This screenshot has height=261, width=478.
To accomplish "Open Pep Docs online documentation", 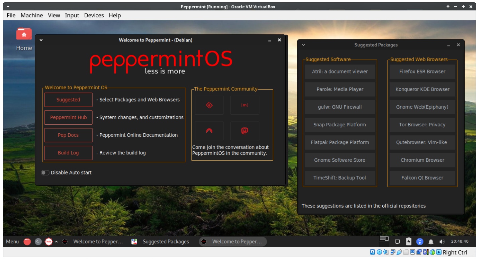I will coord(68,135).
